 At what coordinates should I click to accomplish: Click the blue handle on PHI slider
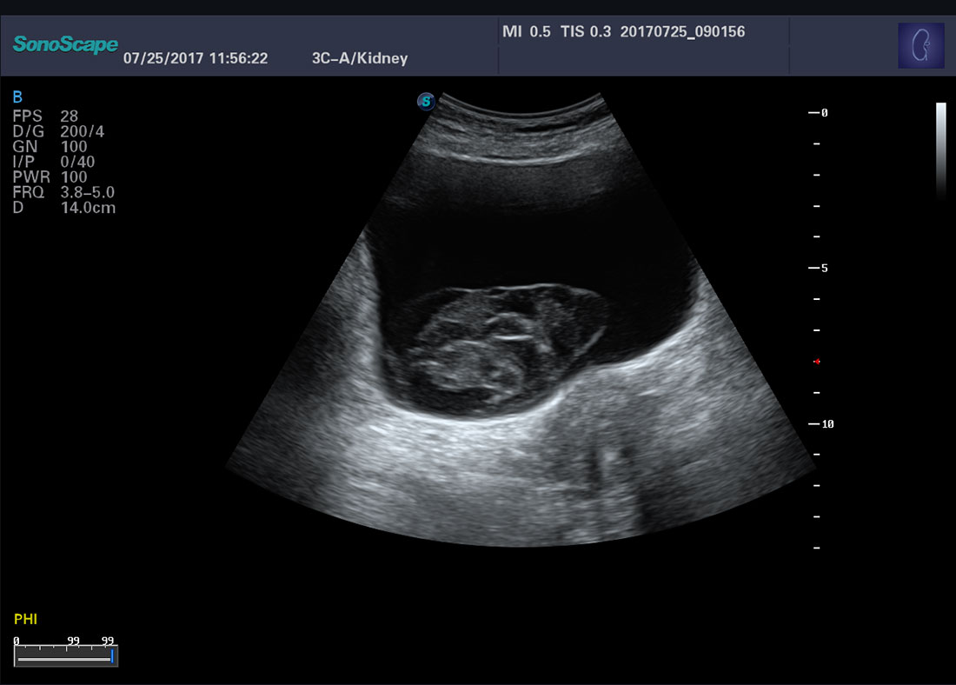113,656
